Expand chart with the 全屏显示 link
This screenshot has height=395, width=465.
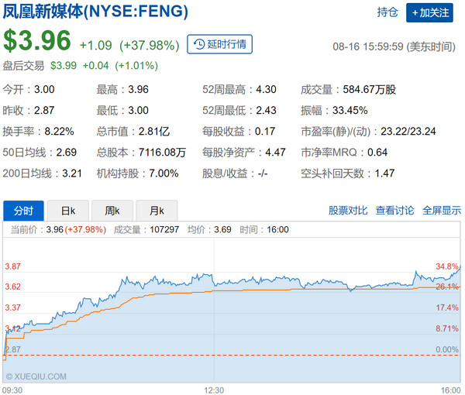pyautogui.click(x=442, y=210)
